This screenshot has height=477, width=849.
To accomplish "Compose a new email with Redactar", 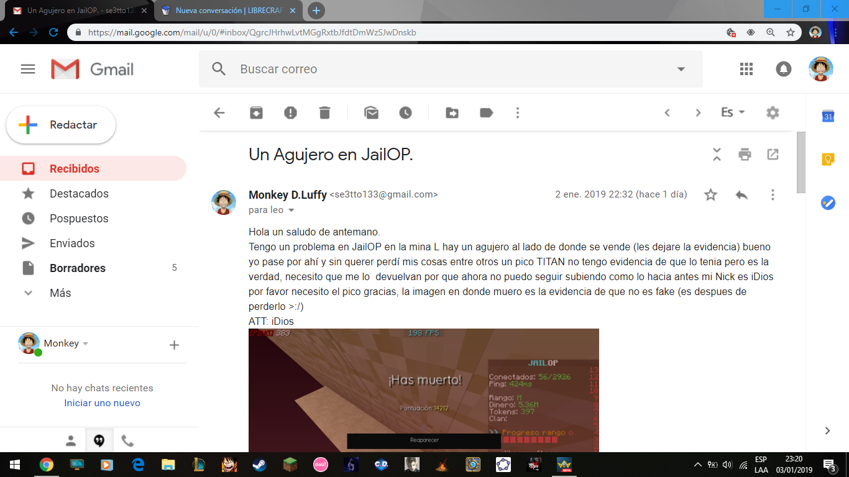I will (61, 125).
